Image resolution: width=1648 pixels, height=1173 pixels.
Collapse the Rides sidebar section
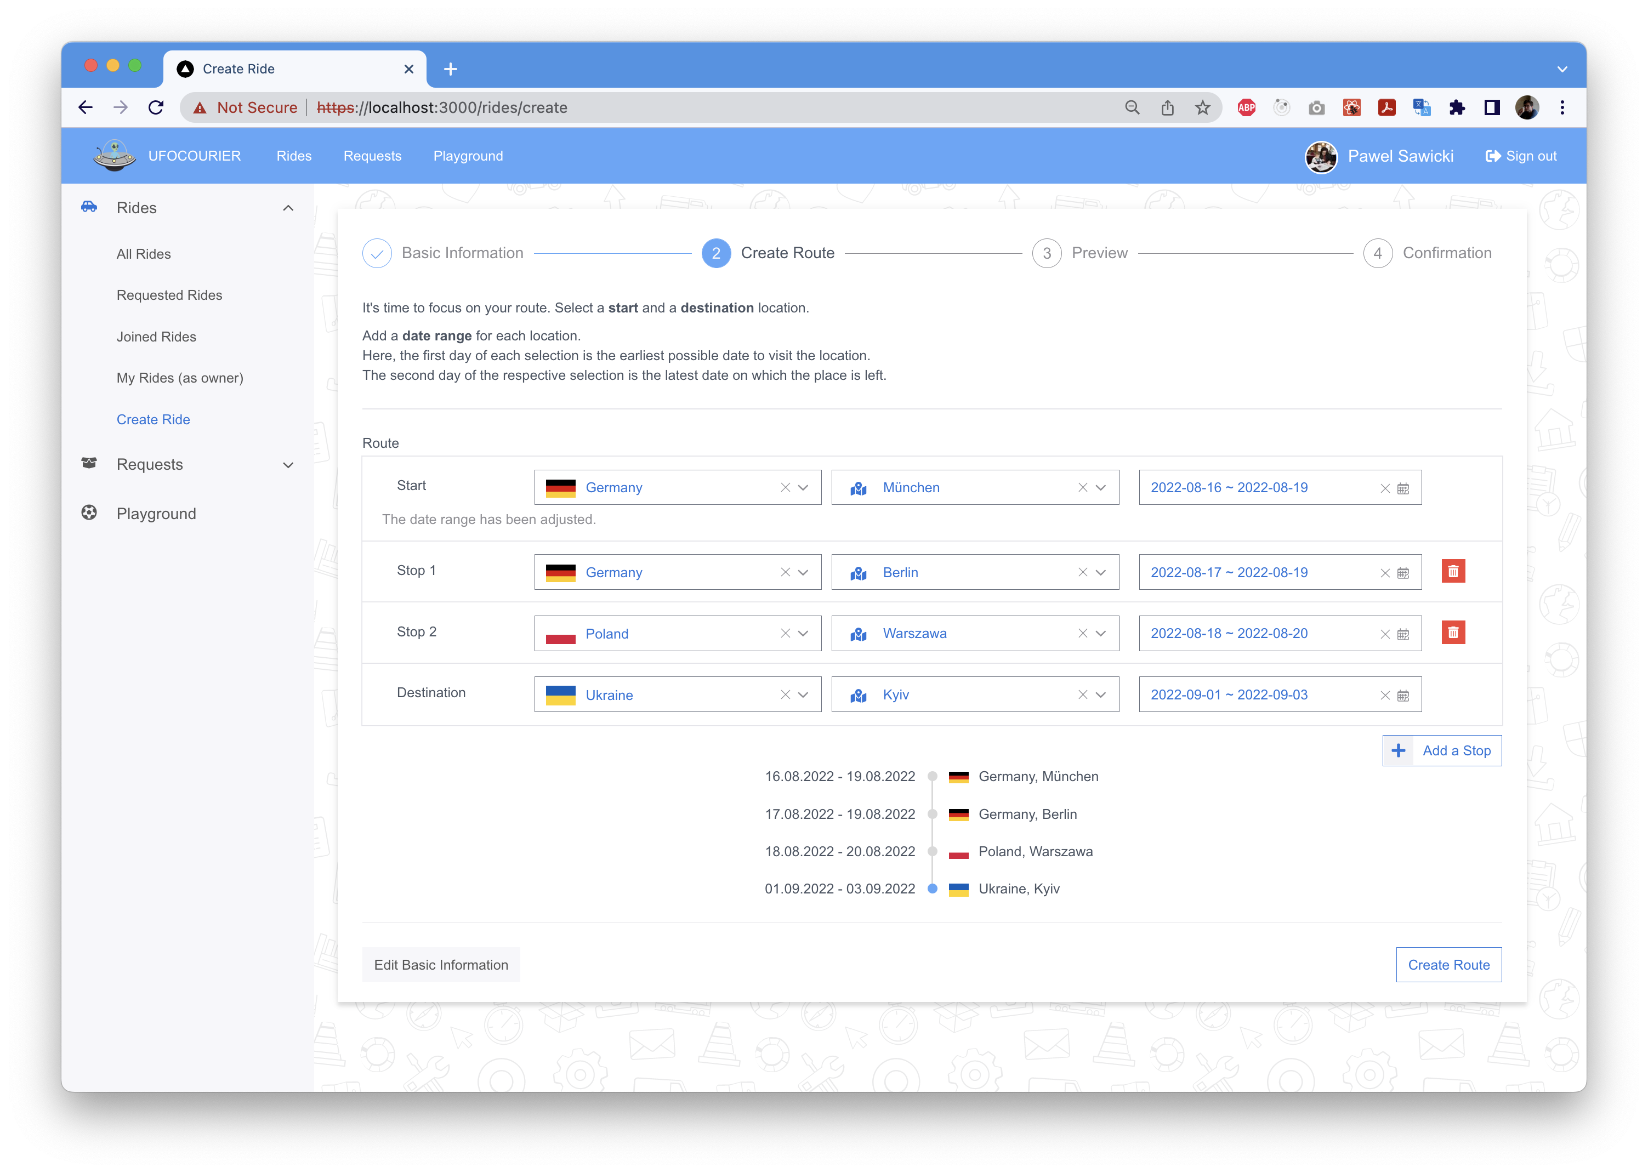[288, 208]
